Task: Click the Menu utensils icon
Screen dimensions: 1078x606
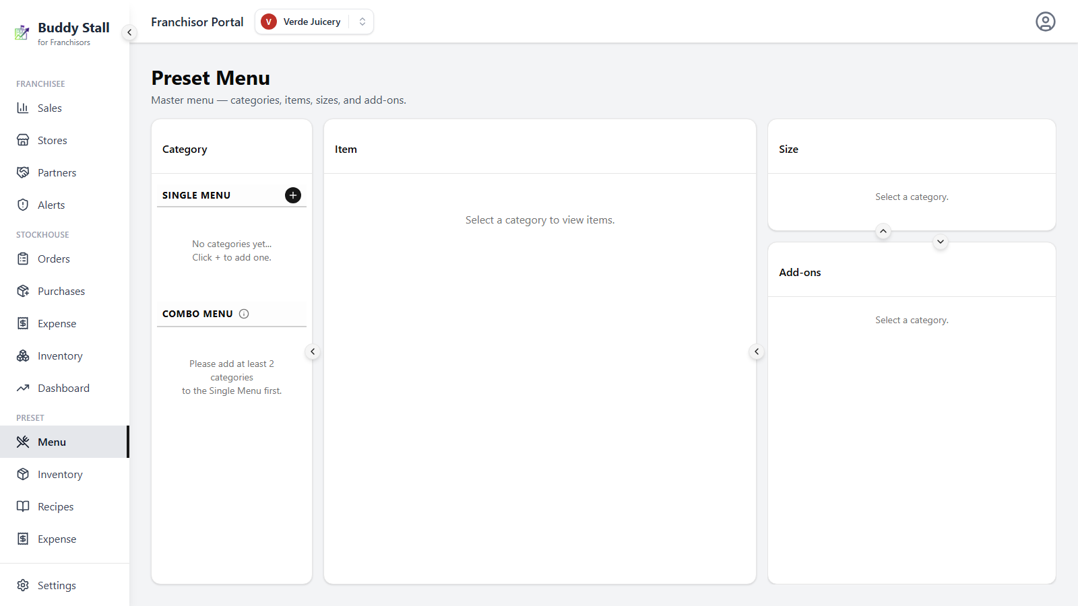Action: click(x=23, y=442)
